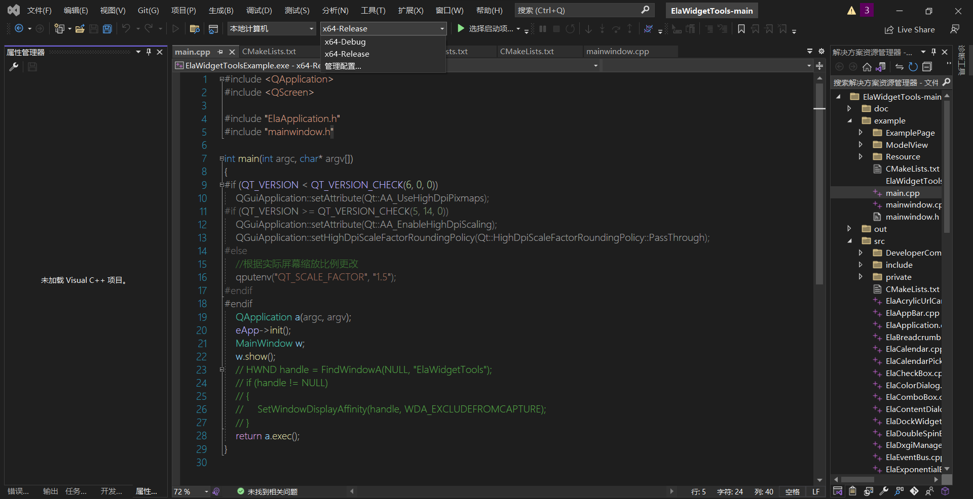Click the purple cube icon at bottom right
Viewport: 973px width, 499px height.
(x=945, y=491)
